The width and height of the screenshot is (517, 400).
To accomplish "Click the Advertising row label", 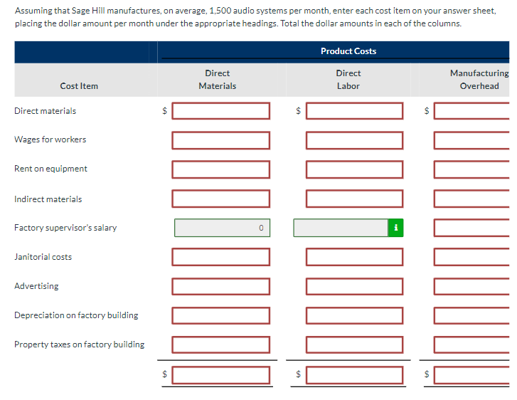I will pyautogui.click(x=36, y=286).
